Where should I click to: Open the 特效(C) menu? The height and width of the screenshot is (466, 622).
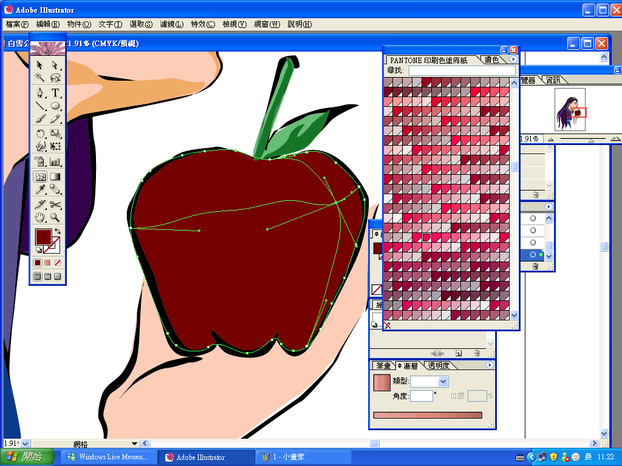pyautogui.click(x=203, y=24)
